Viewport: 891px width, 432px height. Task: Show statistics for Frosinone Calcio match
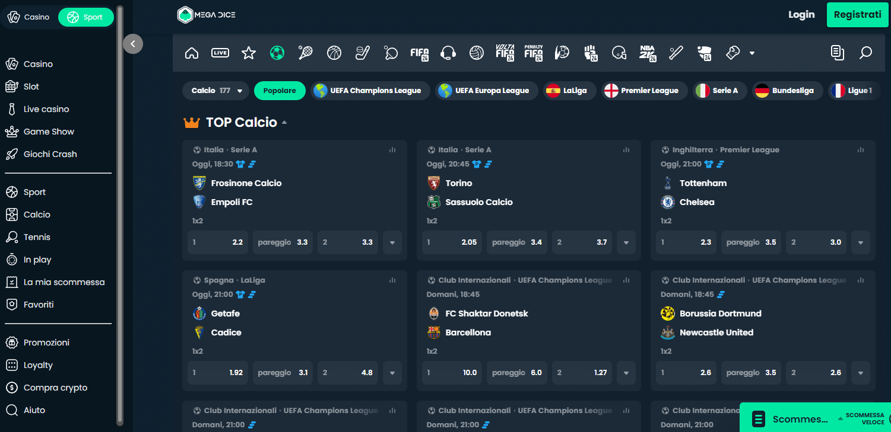tap(392, 150)
